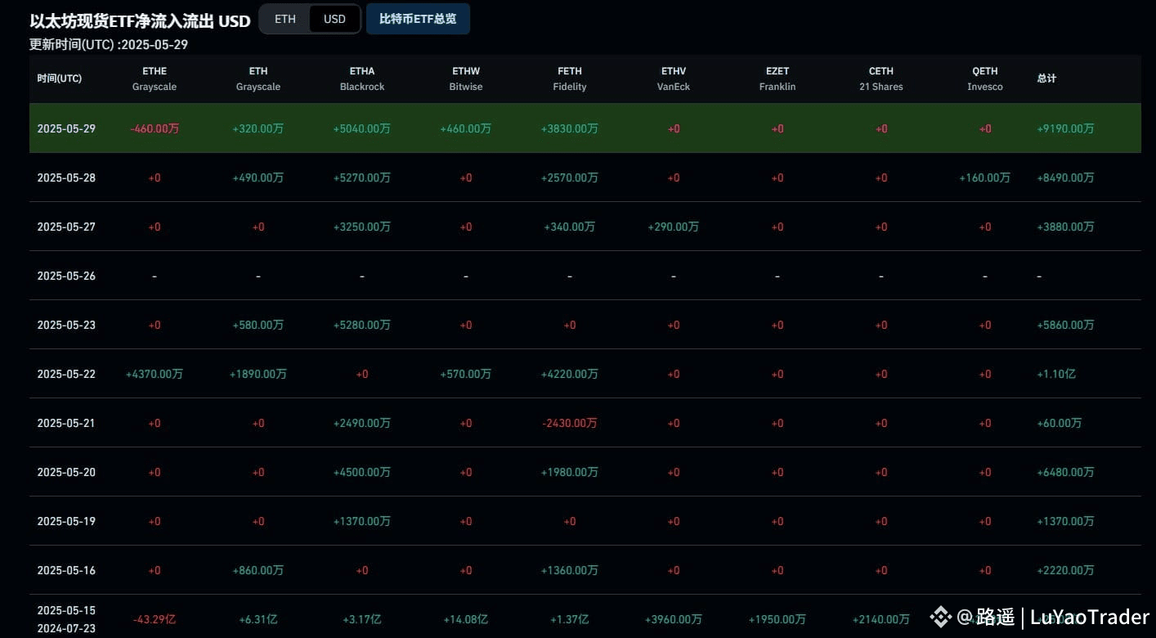Click the +1890.00万 Grayscale value
1156x638 pixels.
(x=258, y=374)
